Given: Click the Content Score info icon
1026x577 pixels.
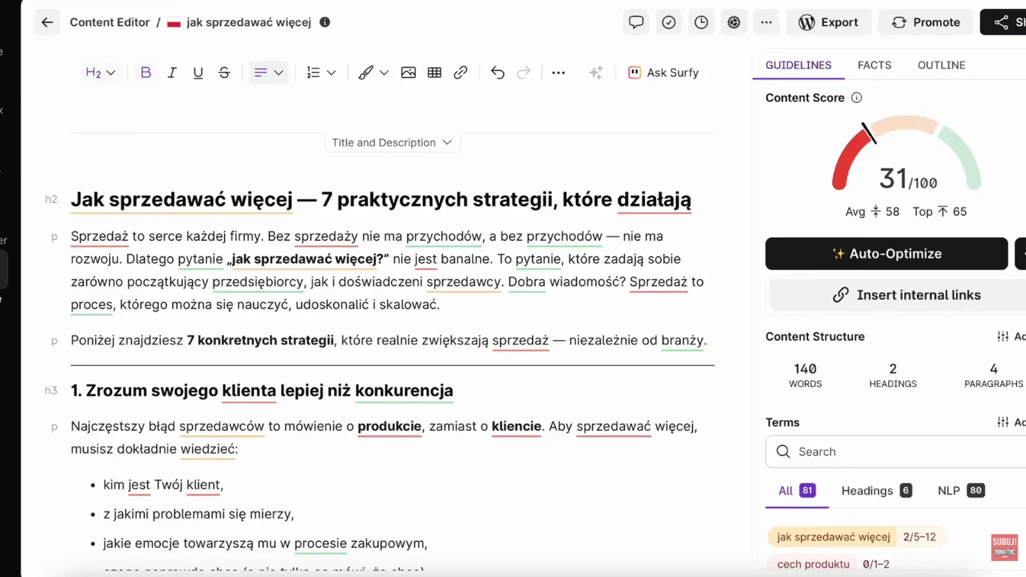Looking at the screenshot, I should tap(857, 97).
